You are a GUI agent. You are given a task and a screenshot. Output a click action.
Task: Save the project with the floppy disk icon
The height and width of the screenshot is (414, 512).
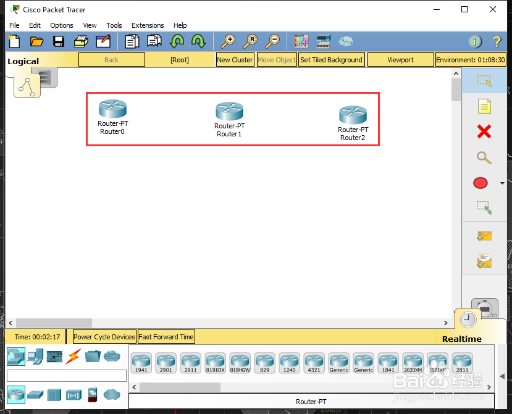(59, 41)
